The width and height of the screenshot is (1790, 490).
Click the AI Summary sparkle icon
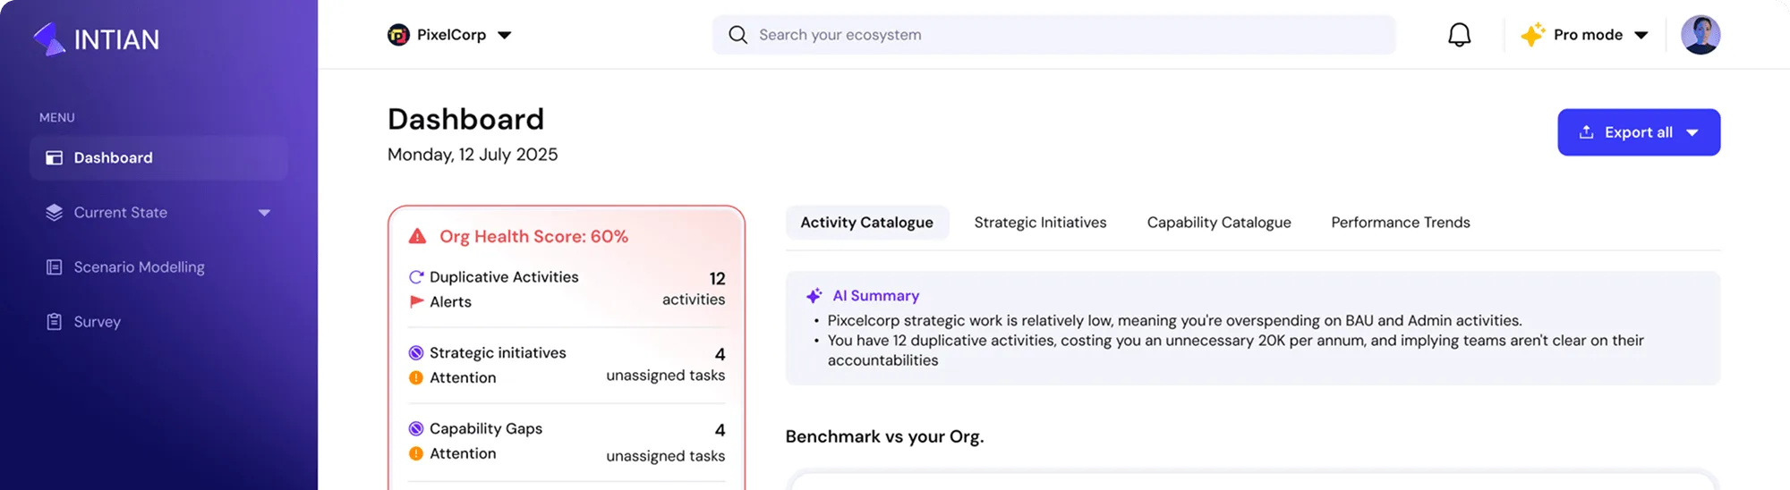click(814, 296)
